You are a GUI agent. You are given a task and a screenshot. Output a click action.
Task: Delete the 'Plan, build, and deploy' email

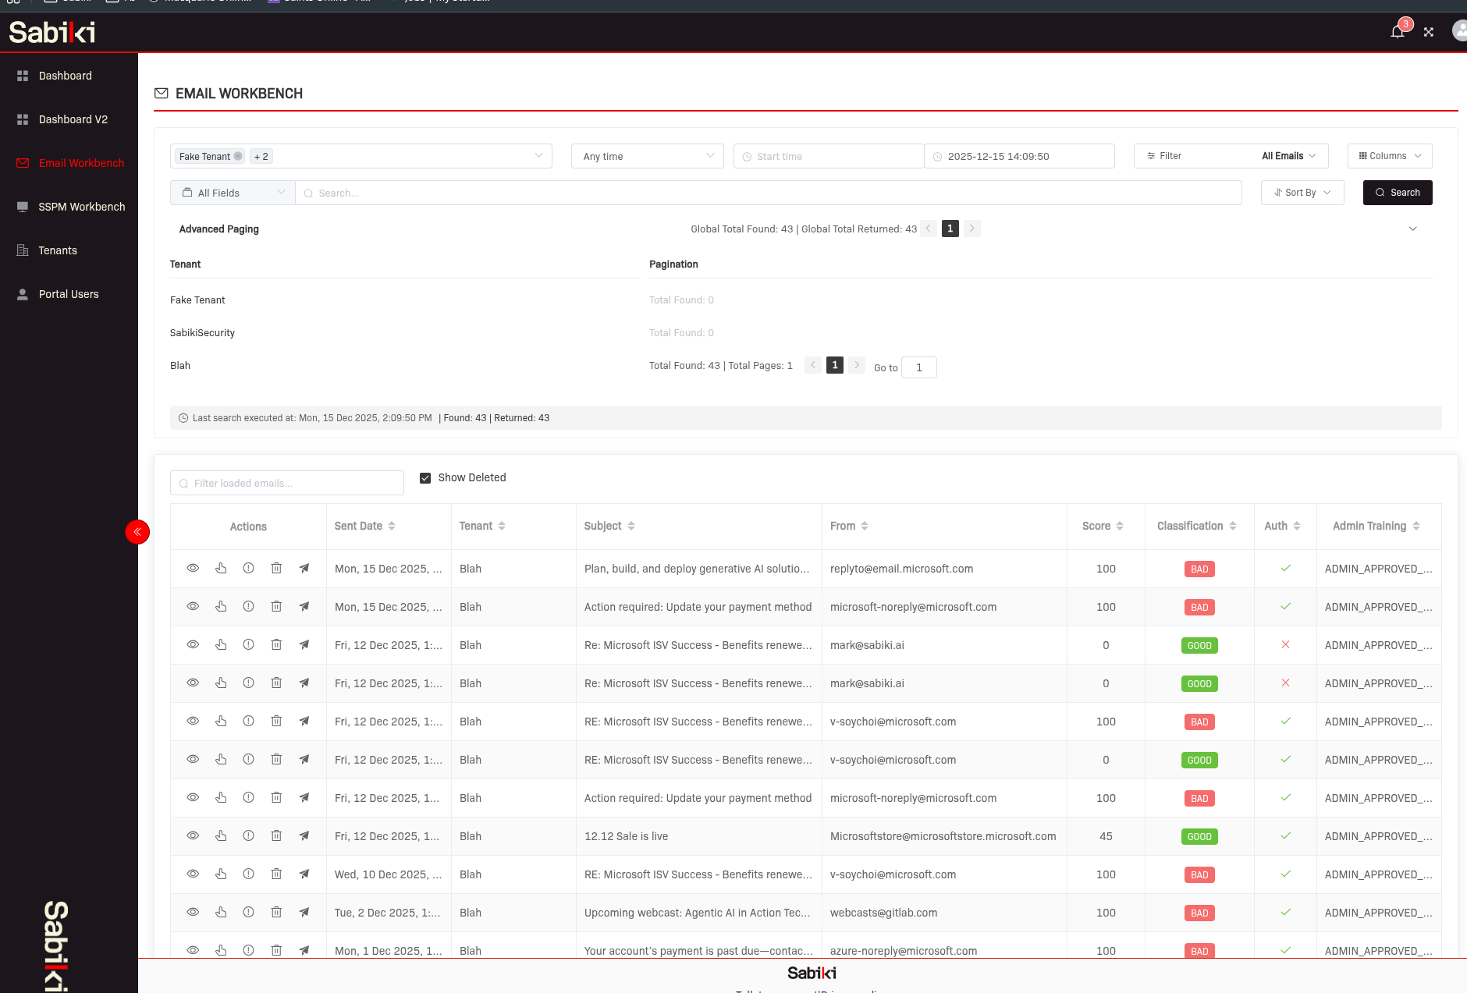[x=276, y=569]
